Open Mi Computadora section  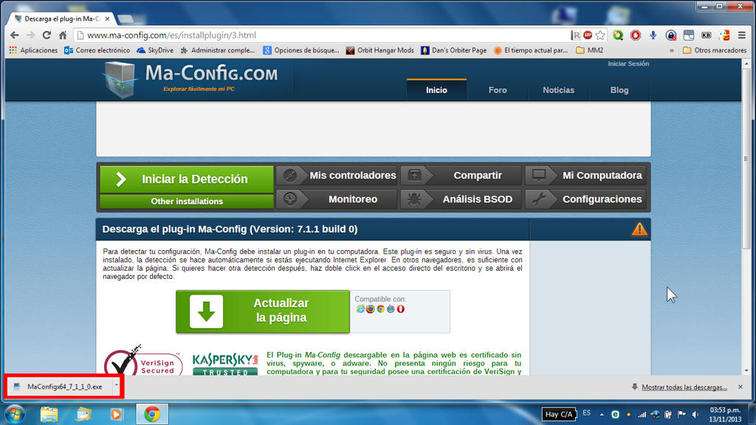585,176
